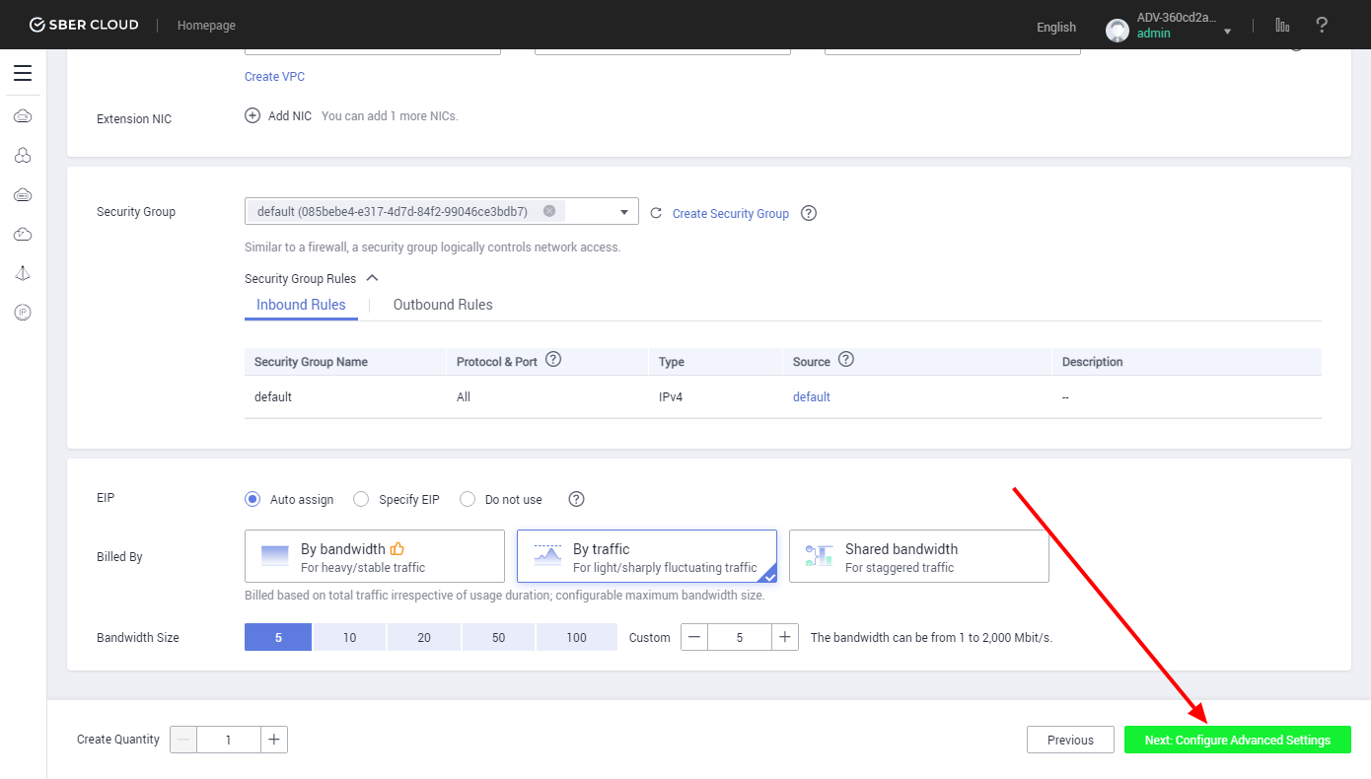Click the refresh icon beside Security Group

[x=656, y=213]
